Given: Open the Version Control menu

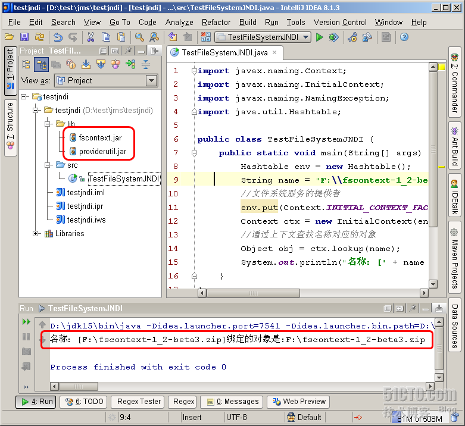Looking at the screenshot, I should click(x=340, y=22).
